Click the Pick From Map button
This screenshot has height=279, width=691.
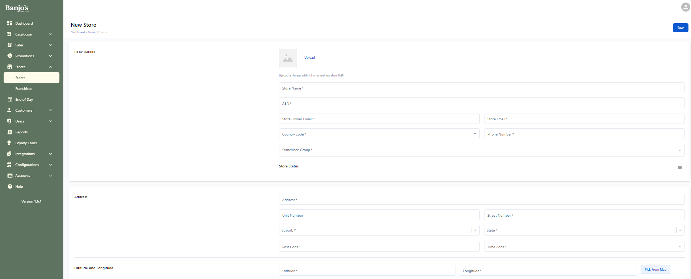click(x=655, y=270)
